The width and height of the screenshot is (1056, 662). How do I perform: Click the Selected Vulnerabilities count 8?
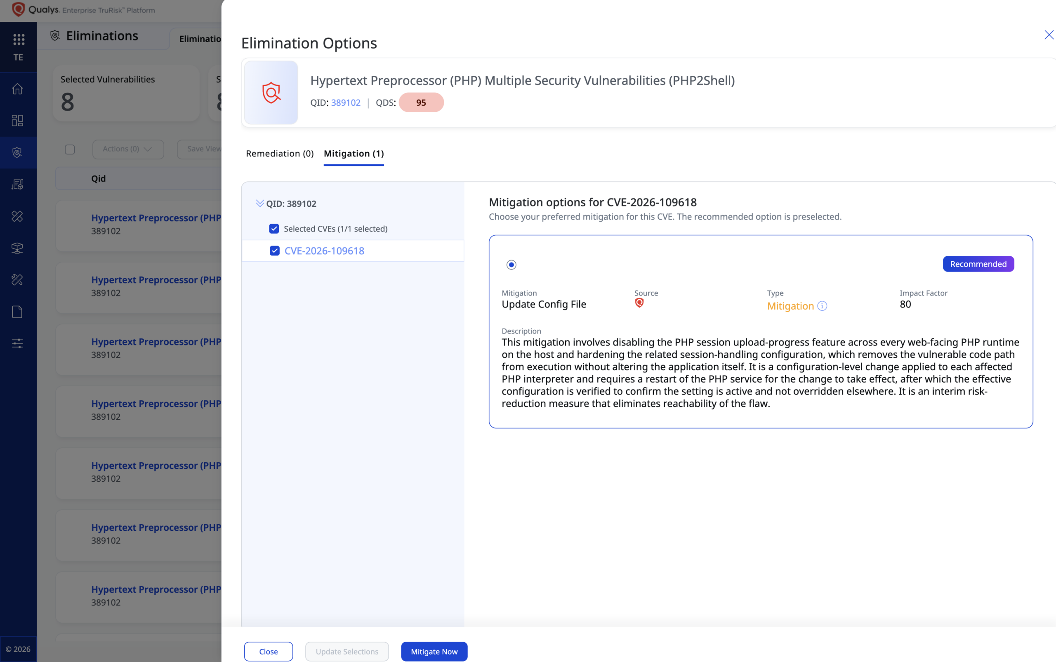coord(67,102)
